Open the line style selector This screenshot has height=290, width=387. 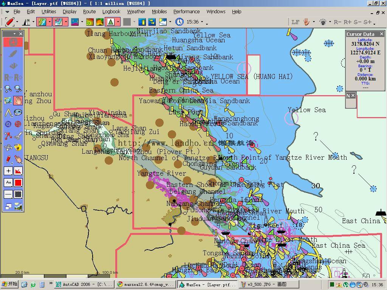[8, 194]
